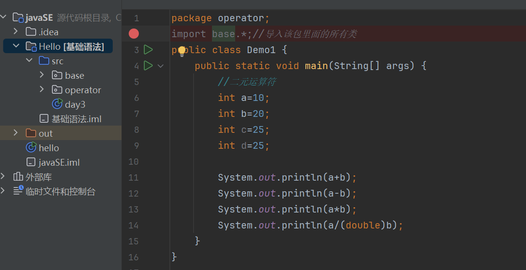Click 'package operator;' on line 1
Viewport: 526px width, 270px height.
tap(220, 18)
